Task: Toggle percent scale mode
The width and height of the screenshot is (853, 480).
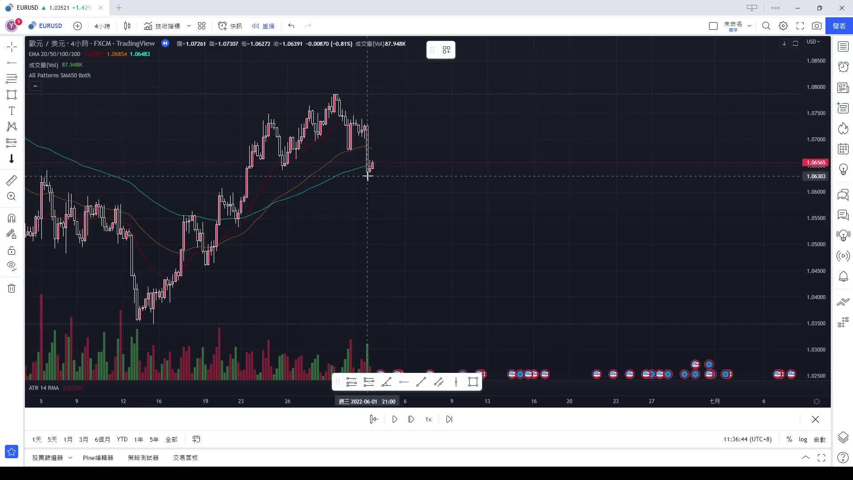Action: click(x=789, y=439)
